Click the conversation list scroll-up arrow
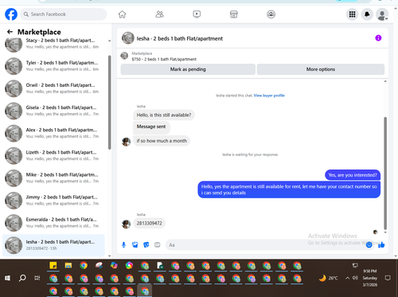The image size is (398, 297). (x=109, y=41)
